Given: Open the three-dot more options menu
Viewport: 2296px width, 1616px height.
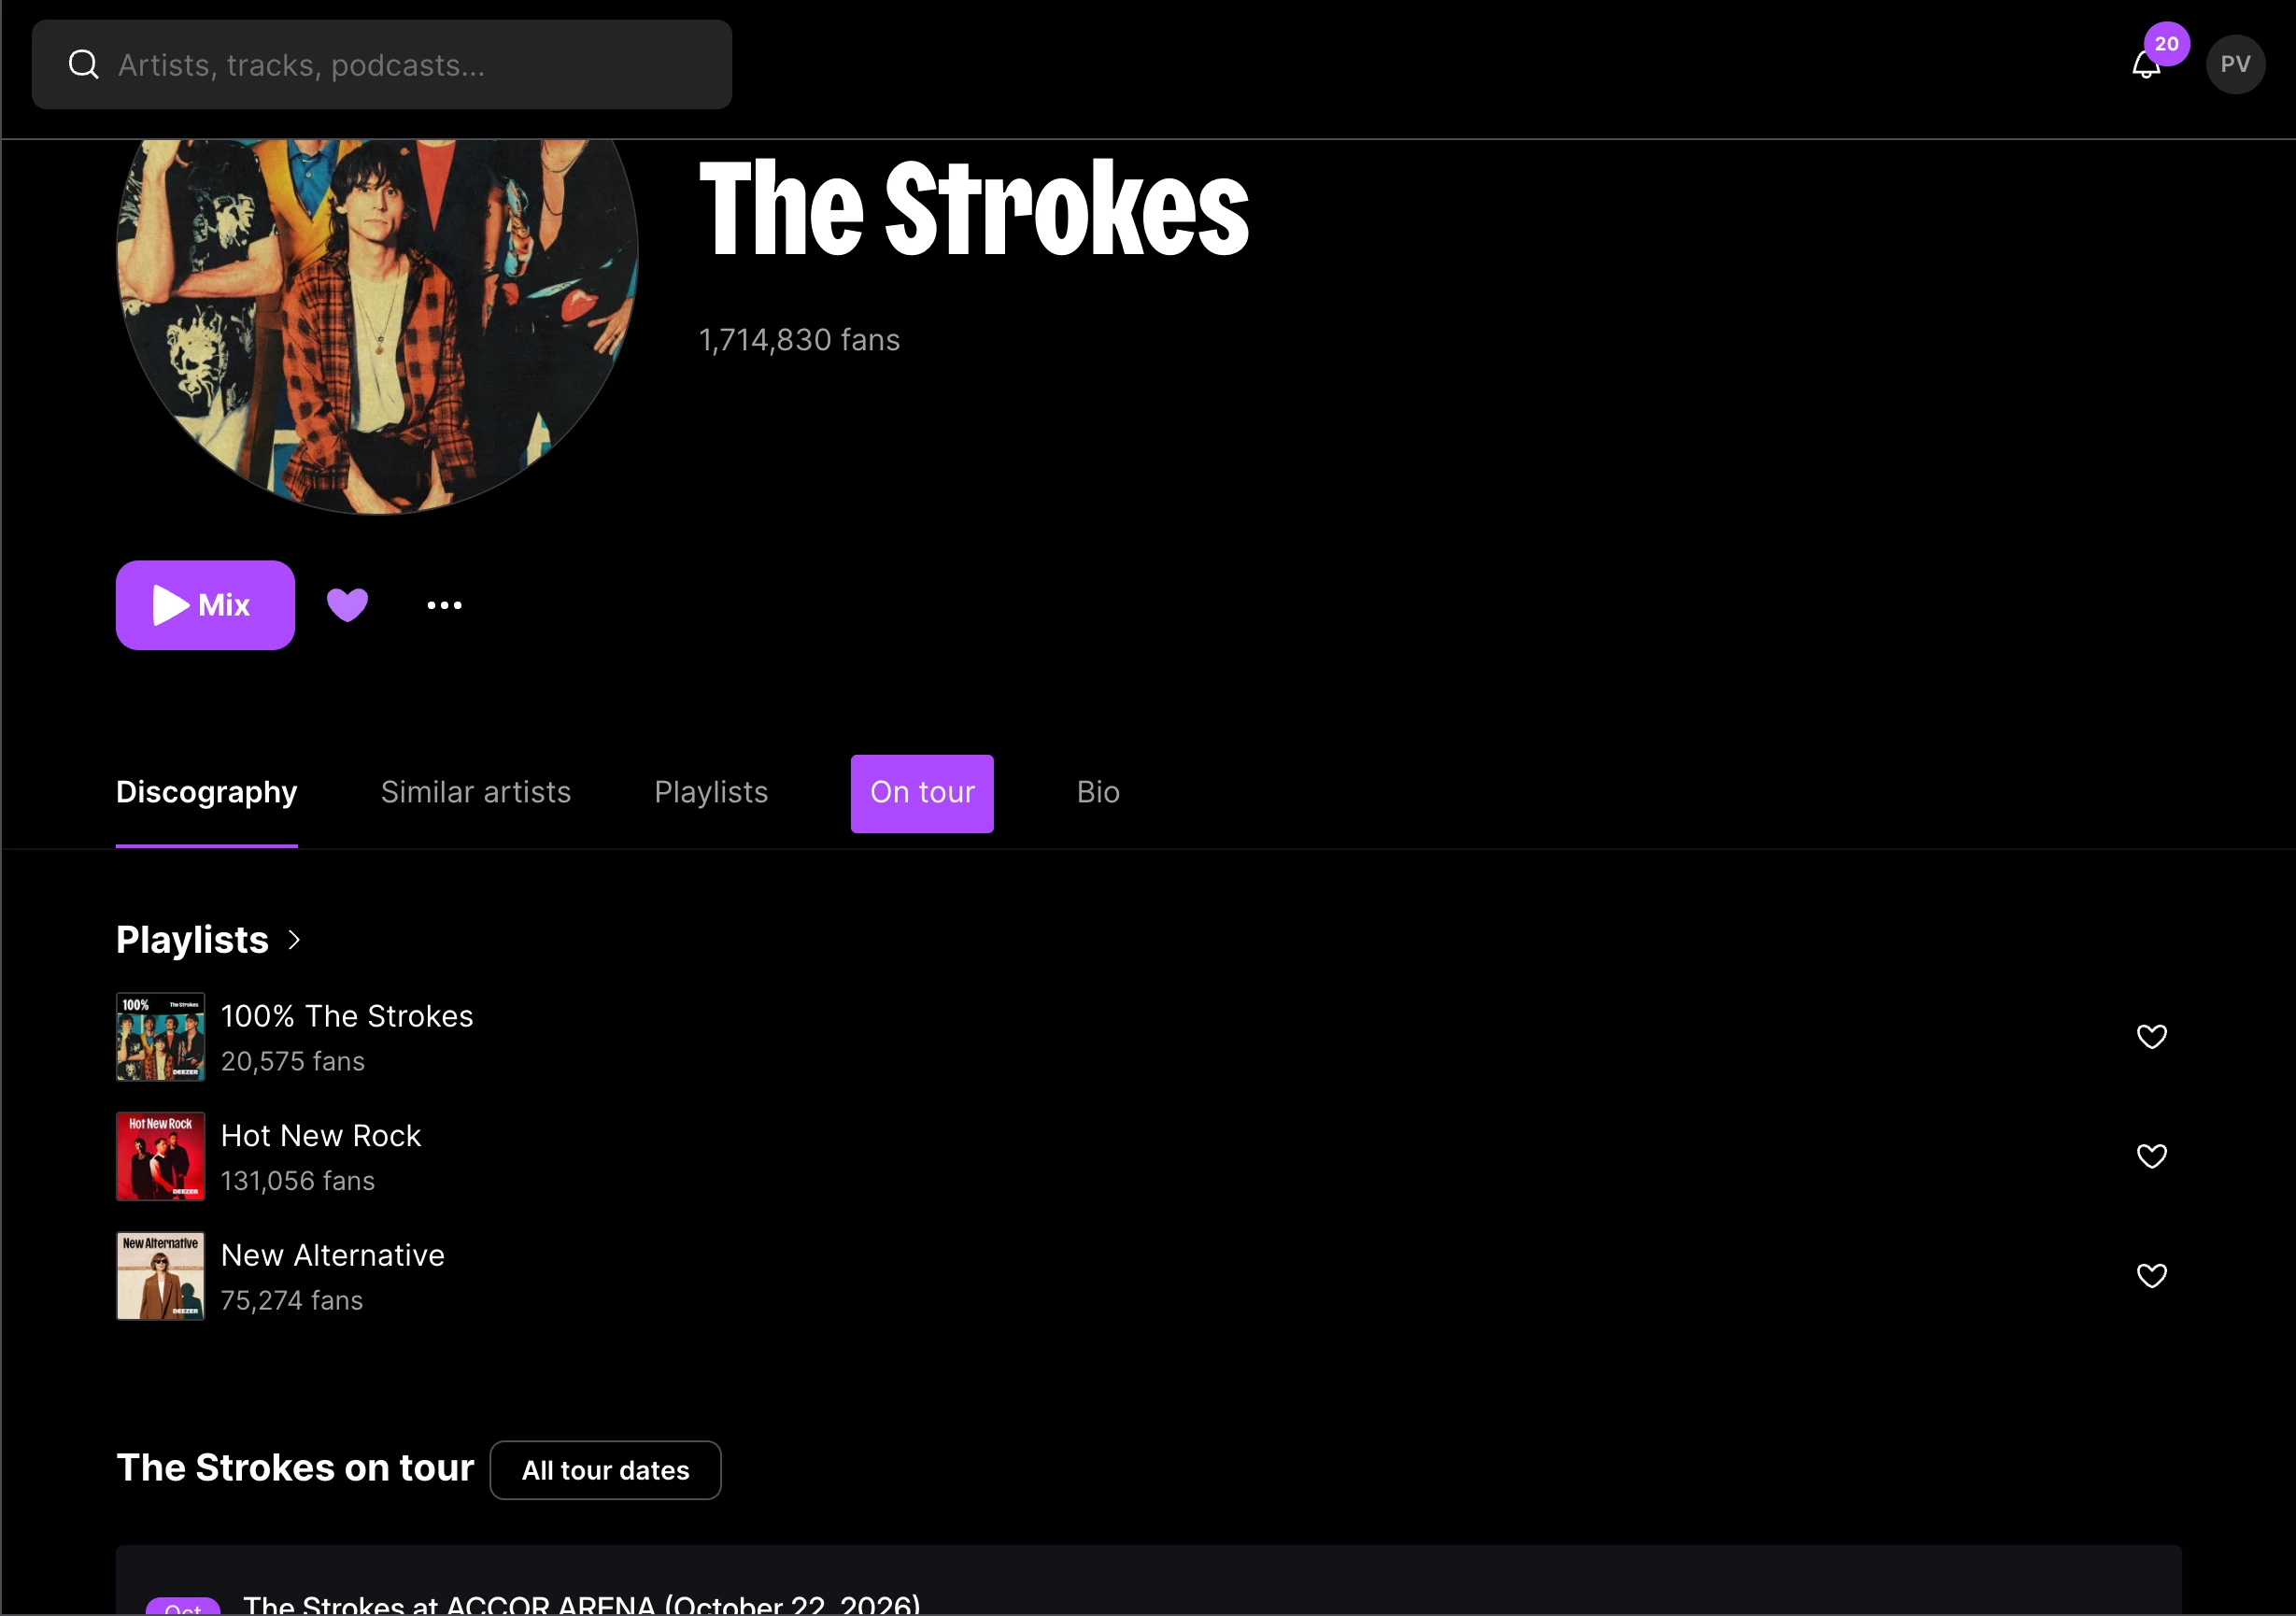Looking at the screenshot, I should pyautogui.click(x=444, y=605).
